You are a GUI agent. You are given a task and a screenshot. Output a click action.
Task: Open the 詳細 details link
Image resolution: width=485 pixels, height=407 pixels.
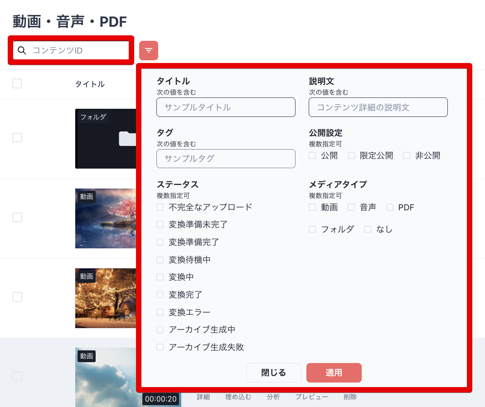click(203, 397)
